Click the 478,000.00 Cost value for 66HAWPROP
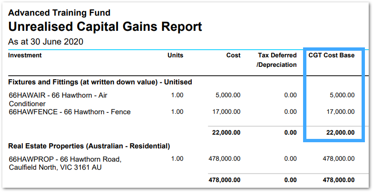Image resolution: width=373 pixels, height=192 pixels. [225, 158]
